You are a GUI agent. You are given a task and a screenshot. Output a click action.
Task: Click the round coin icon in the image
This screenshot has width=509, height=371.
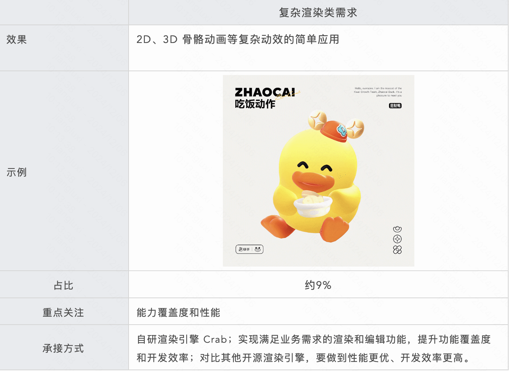pyautogui.click(x=397, y=239)
